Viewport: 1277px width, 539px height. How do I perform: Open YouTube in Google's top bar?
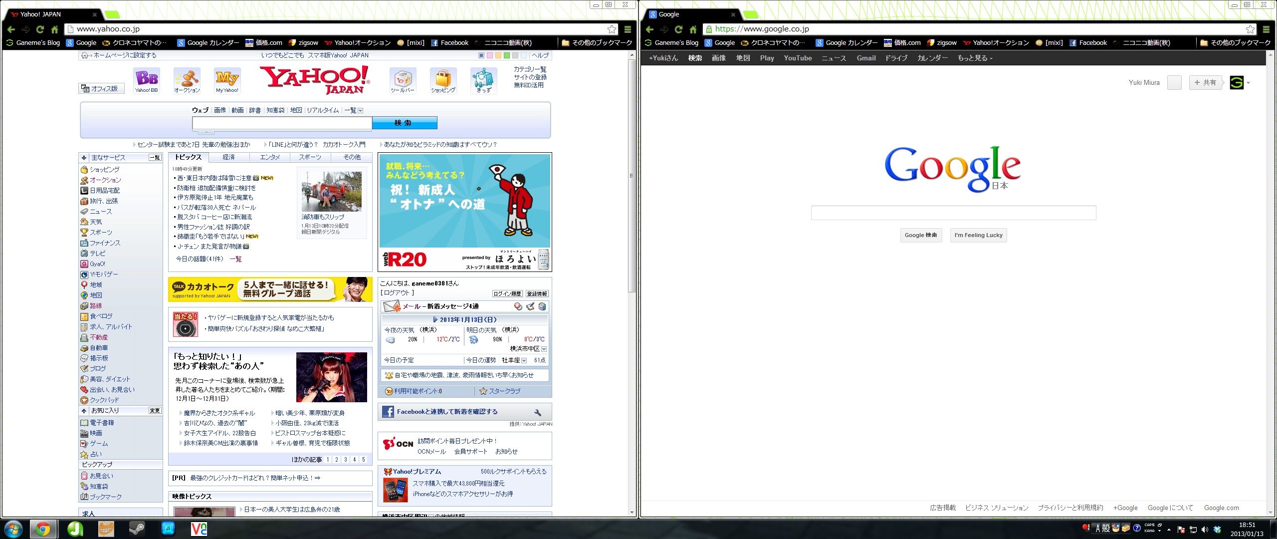tap(797, 58)
